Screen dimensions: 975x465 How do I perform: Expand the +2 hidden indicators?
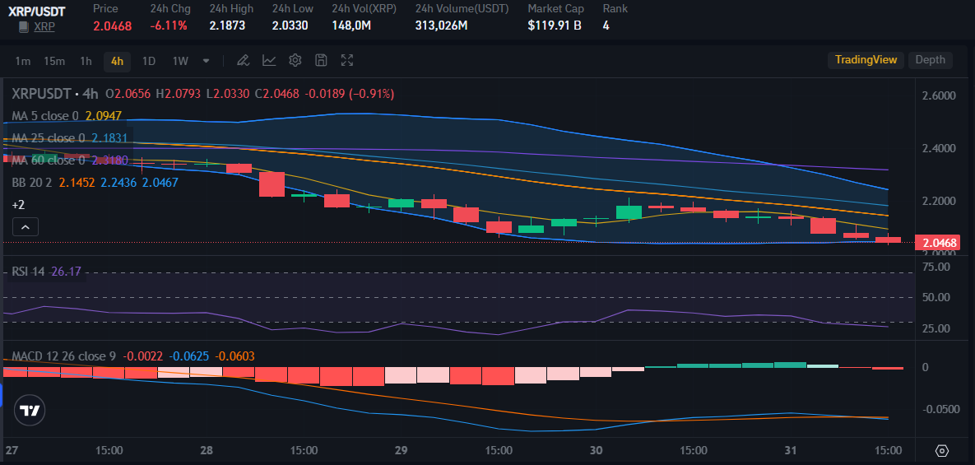18,205
